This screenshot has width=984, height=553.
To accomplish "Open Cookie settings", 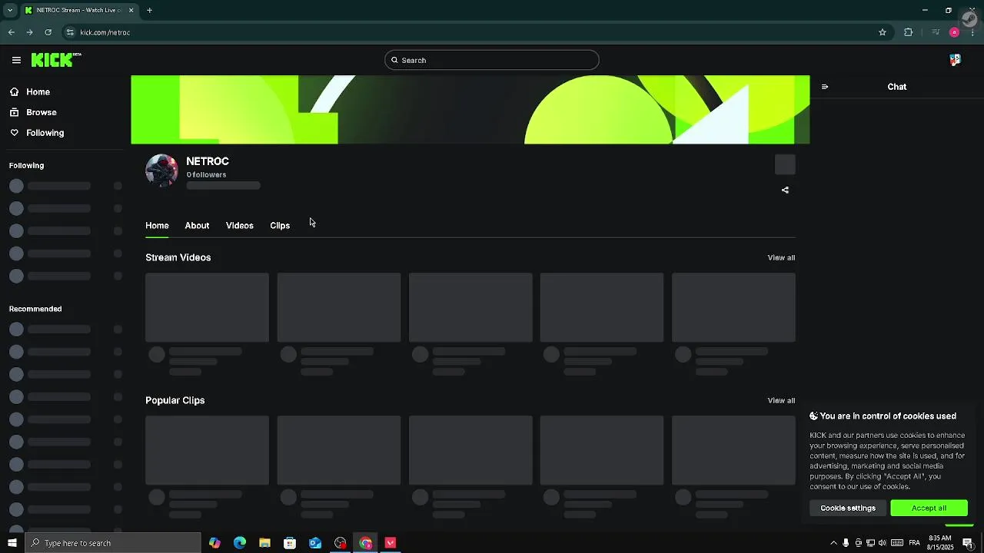I will [848, 508].
